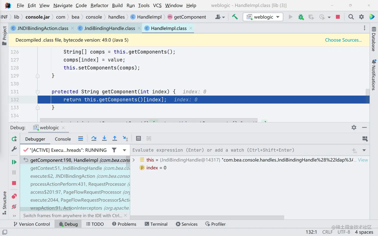Click the Resume Program icon

pos(14,162)
